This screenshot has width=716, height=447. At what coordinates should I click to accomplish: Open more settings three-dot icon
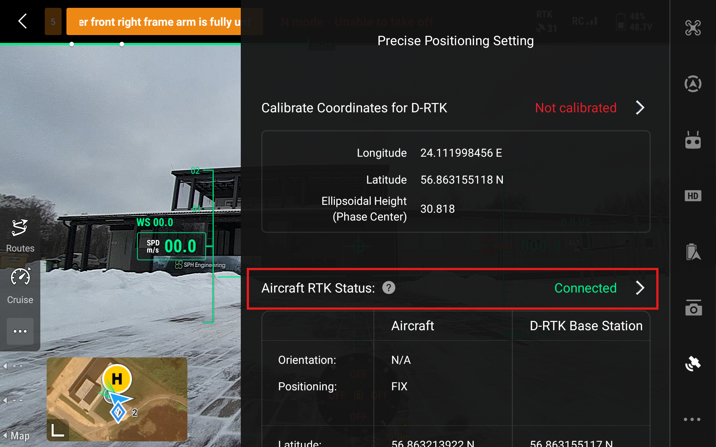click(692, 419)
